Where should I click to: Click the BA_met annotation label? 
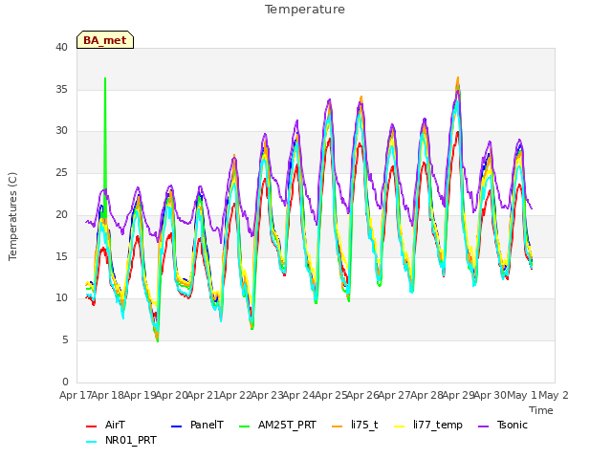105,40
